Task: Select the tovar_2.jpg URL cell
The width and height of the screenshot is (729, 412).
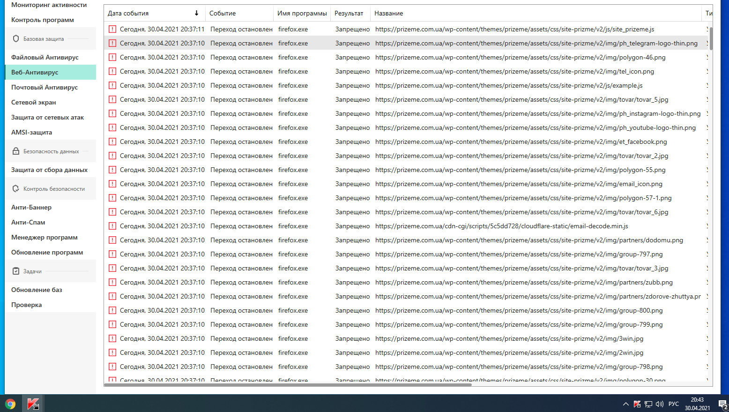Action: (521, 156)
